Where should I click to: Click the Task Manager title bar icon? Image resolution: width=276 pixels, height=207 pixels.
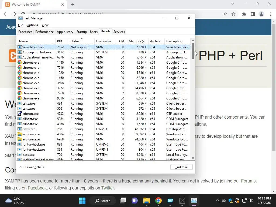point(20,18)
